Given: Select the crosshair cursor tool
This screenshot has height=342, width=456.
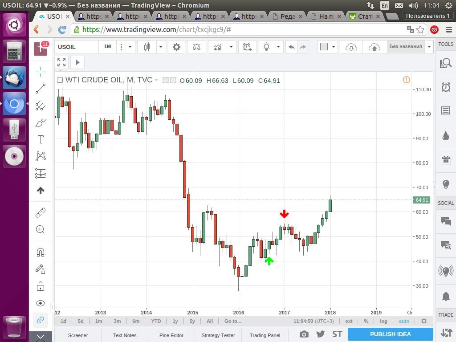Looking at the screenshot, I should pos(41,72).
